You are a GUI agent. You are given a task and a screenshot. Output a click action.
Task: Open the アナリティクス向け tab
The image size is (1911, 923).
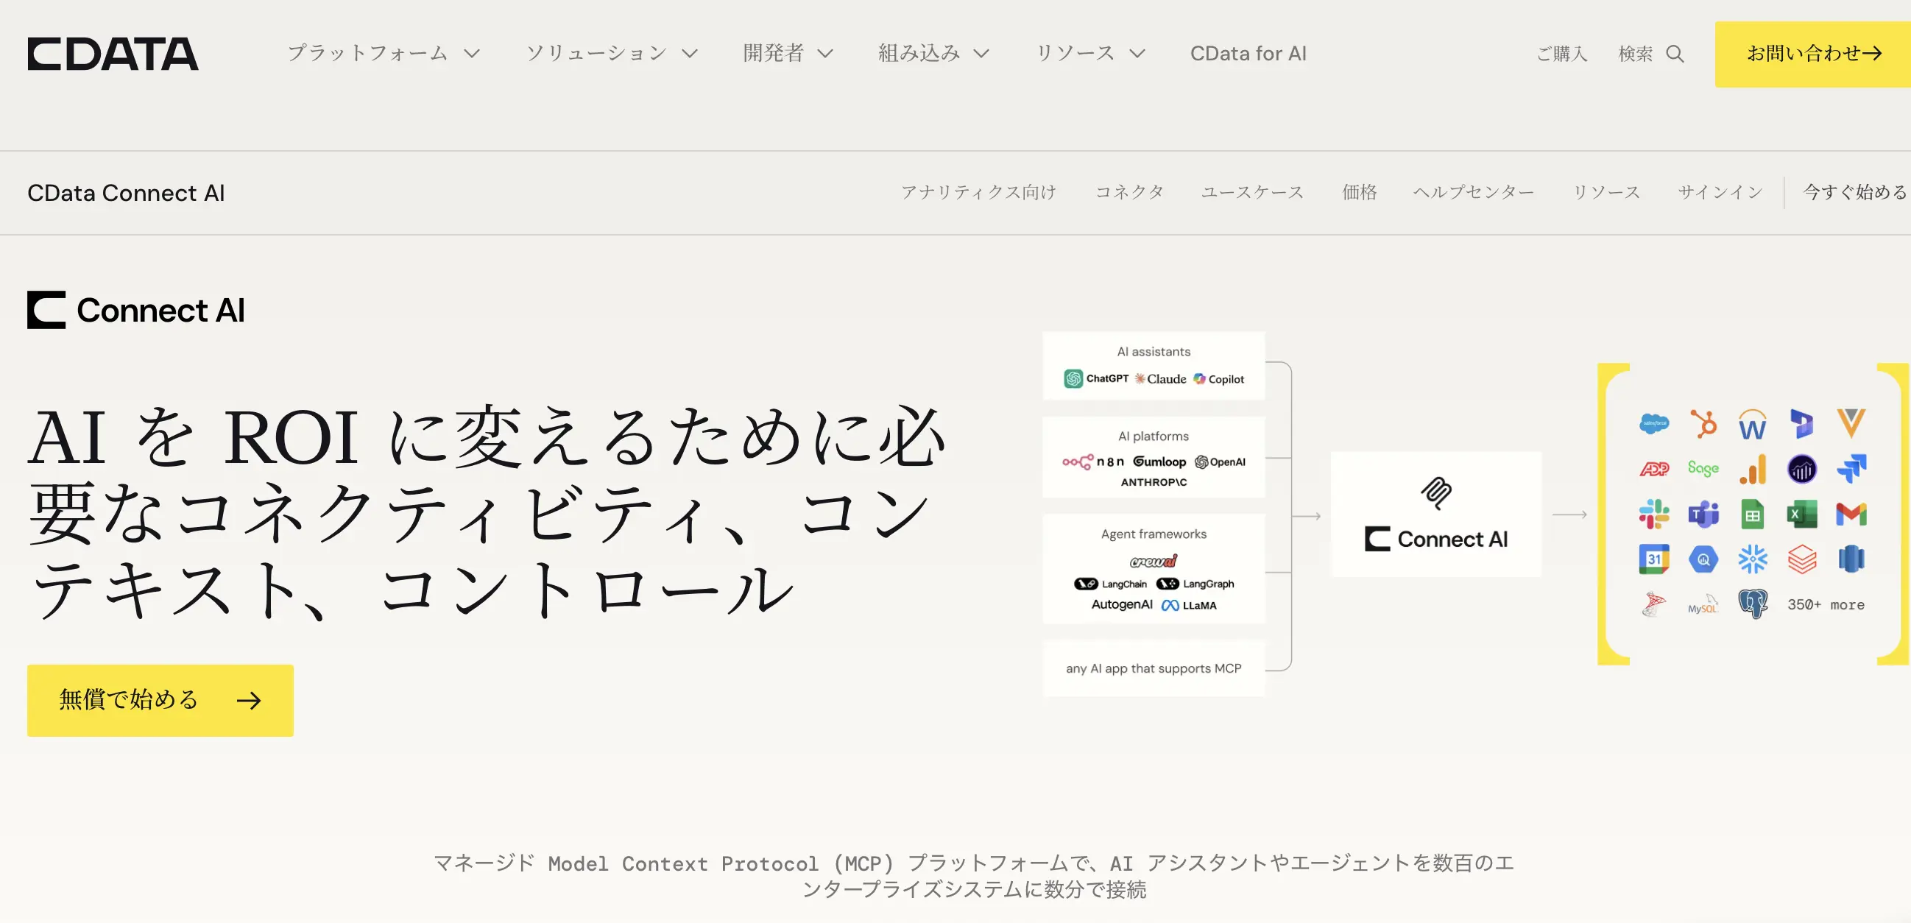[978, 192]
